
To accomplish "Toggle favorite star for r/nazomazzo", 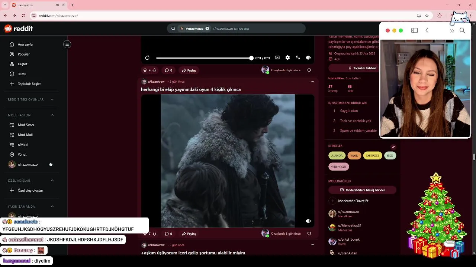I will [x=51, y=164].
